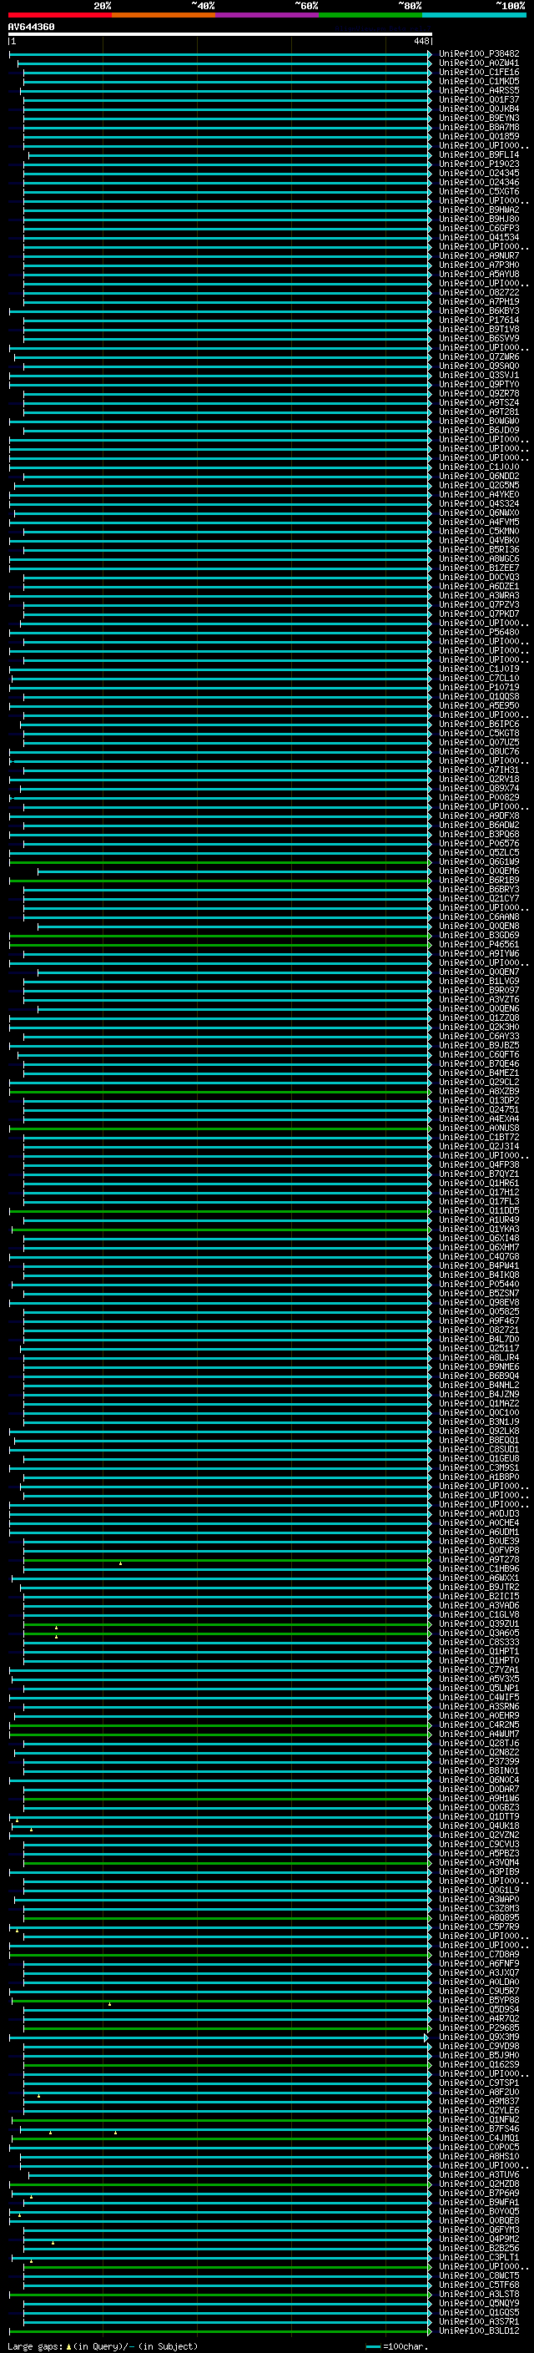Pick UniRef100_Q9SAQ0 from the list
This screenshot has height=2353, width=534.
point(479,366)
